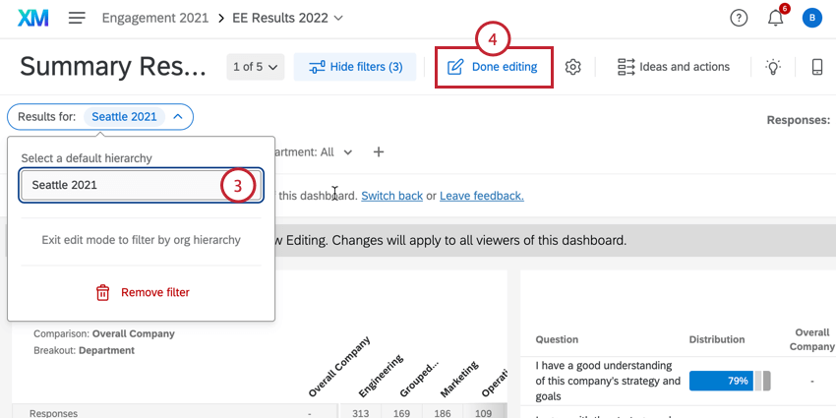
Task: Click the Overall Company rotated column header
Action: (339, 367)
